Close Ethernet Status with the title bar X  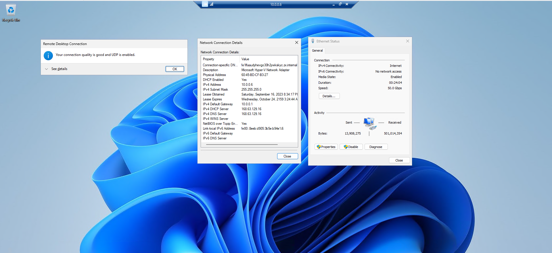click(x=407, y=41)
